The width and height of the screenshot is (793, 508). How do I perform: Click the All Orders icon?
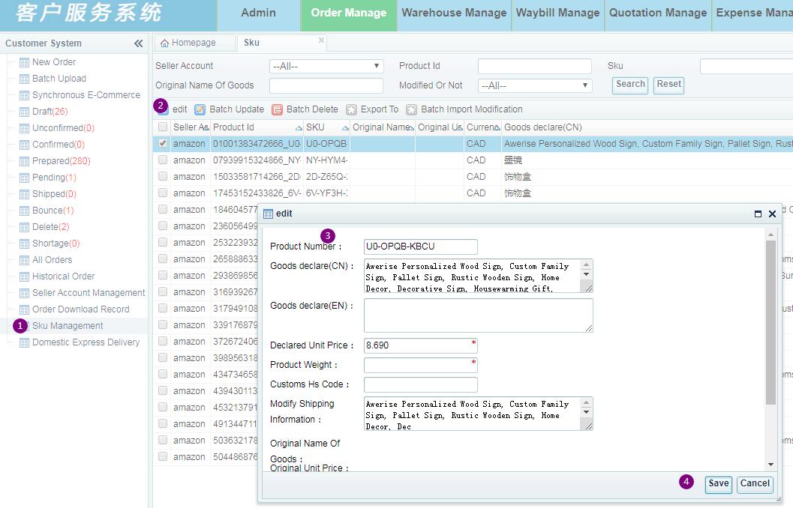[24, 260]
